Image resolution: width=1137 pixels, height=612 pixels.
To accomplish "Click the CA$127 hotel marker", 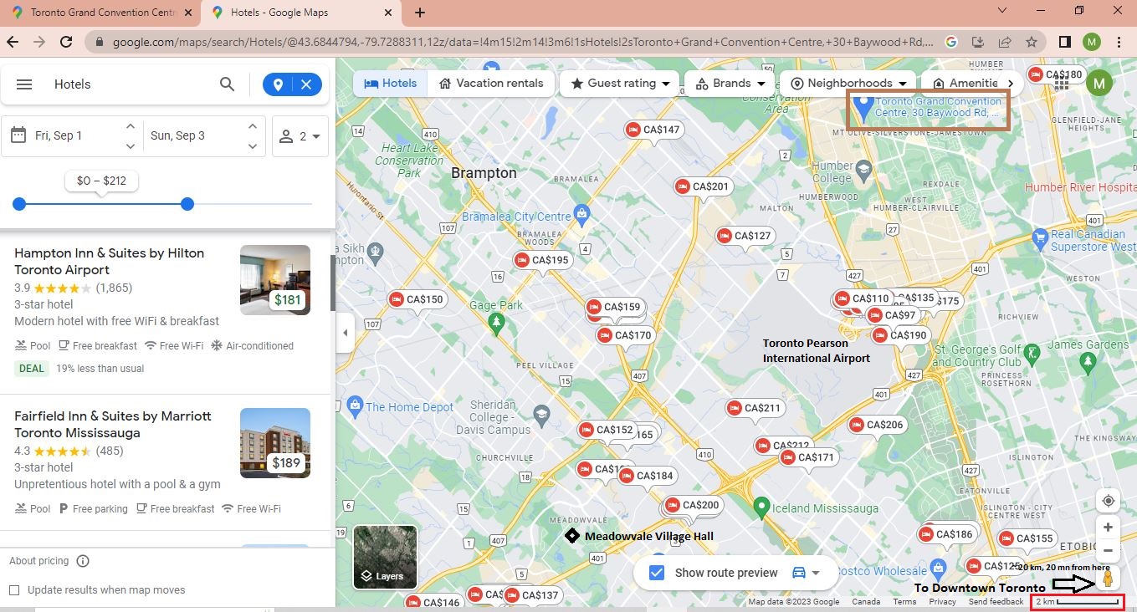I will click(745, 236).
